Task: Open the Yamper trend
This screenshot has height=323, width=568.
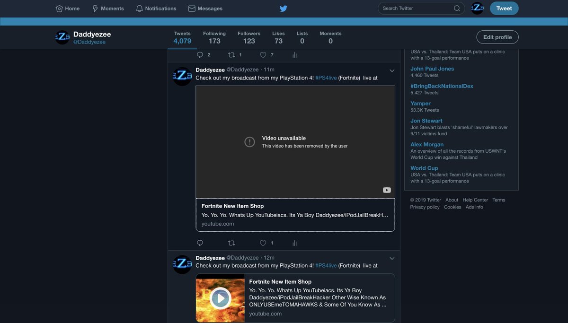Action: pos(420,104)
